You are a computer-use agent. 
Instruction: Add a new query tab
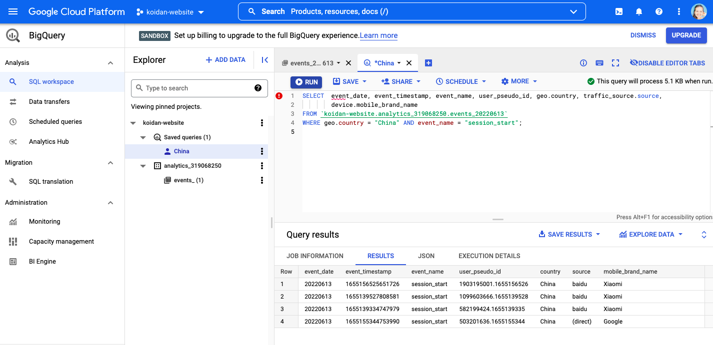(x=428, y=63)
